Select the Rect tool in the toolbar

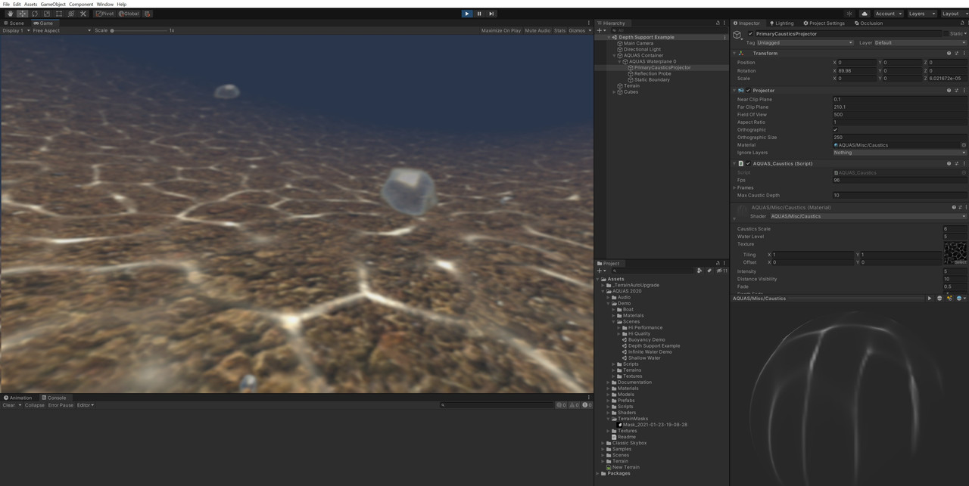pyautogui.click(x=58, y=14)
